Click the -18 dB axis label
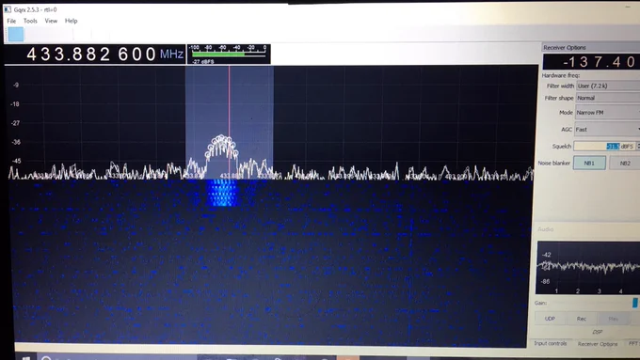The height and width of the screenshot is (360, 640). tap(15, 104)
